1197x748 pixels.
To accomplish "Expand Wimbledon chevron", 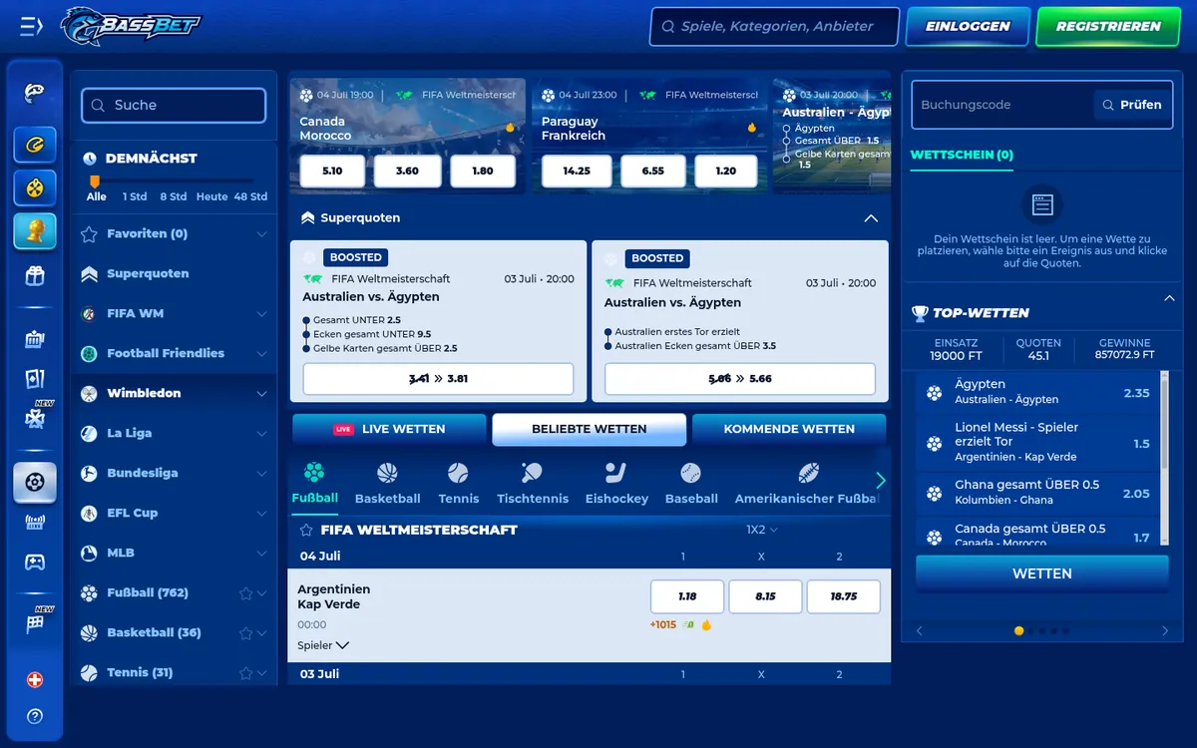I will tap(261, 394).
